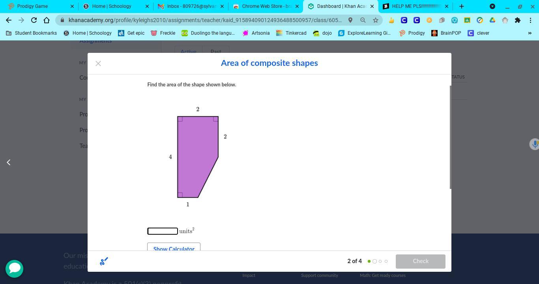Go forward in browser history
The height and width of the screenshot is (284, 539).
pos(21,20)
